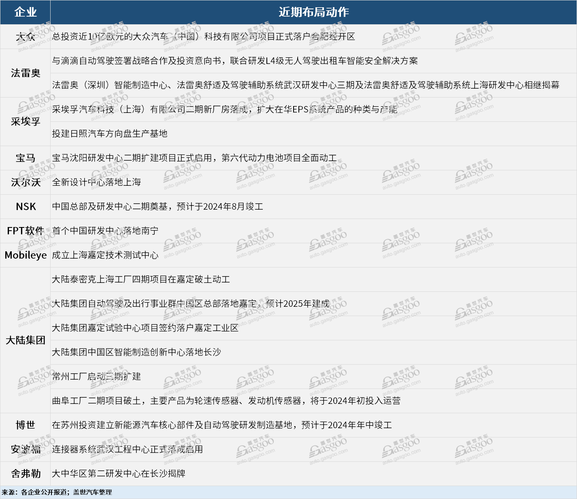Viewport: 577px width, 499px height.
Task: Select the 大陆集团 company cell
Action: point(25,340)
